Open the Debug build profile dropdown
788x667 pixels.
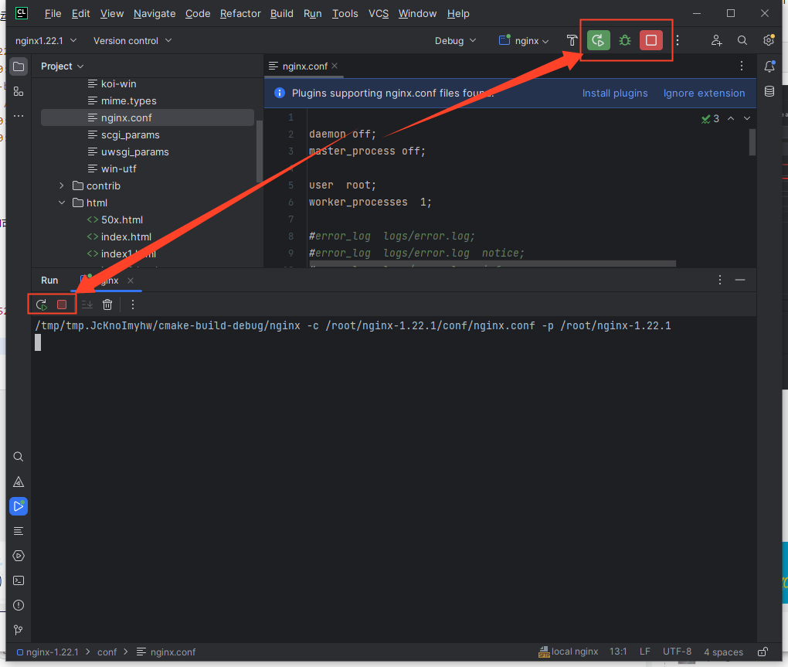coord(455,41)
